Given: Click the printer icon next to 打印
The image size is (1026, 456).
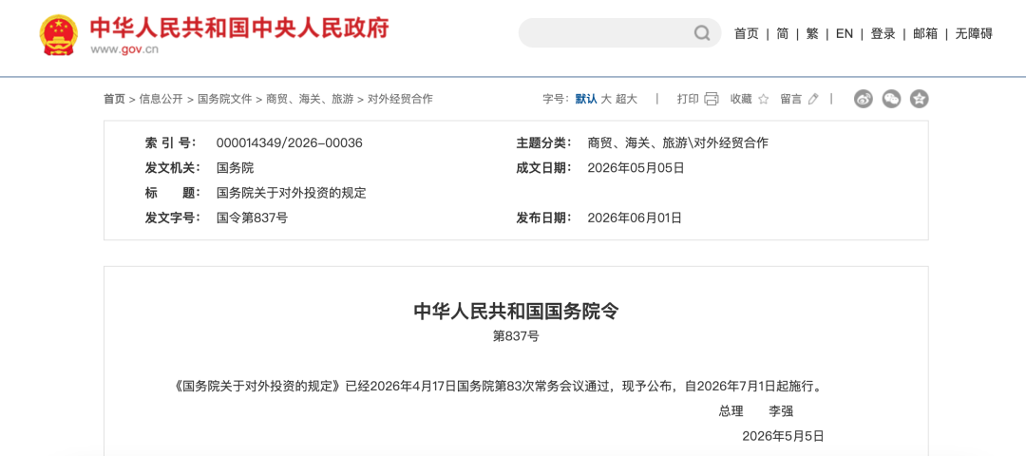Looking at the screenshot, I should pyautogui.click(x=712, y=100).
